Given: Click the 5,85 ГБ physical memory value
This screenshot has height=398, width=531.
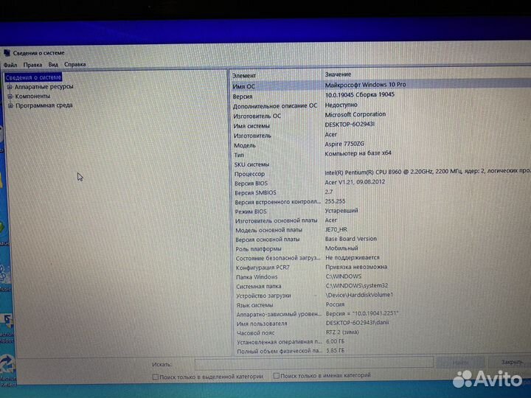Looking at the screenshot, I should click(335, 350).
